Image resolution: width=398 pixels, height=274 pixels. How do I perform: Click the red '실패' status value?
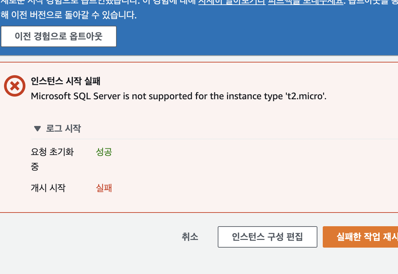(104, 188)
